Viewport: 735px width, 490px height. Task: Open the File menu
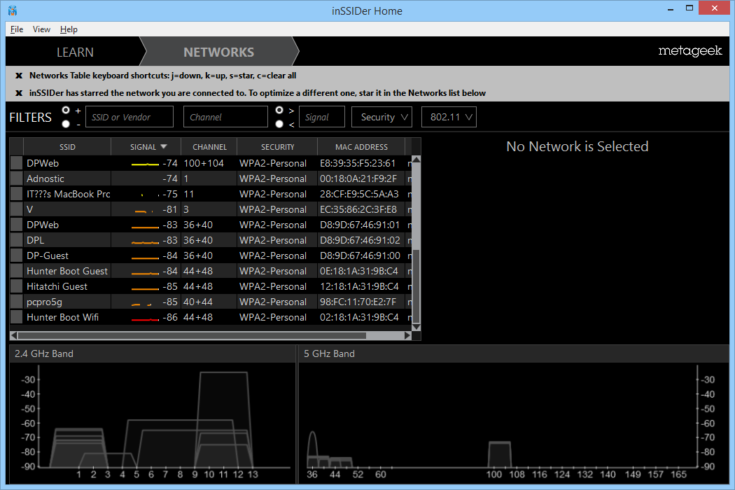click(17, 29)
